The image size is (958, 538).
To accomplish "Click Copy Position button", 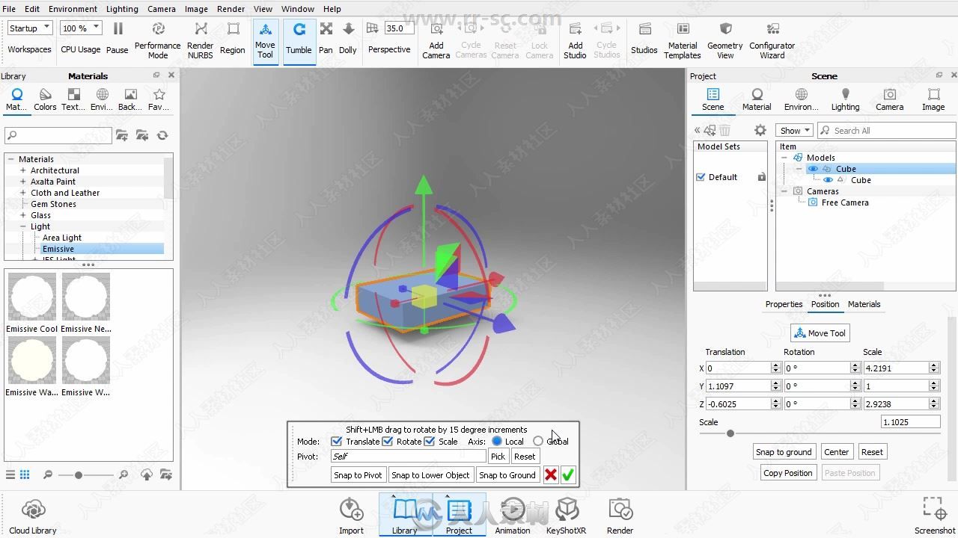I will click(787, 473).
